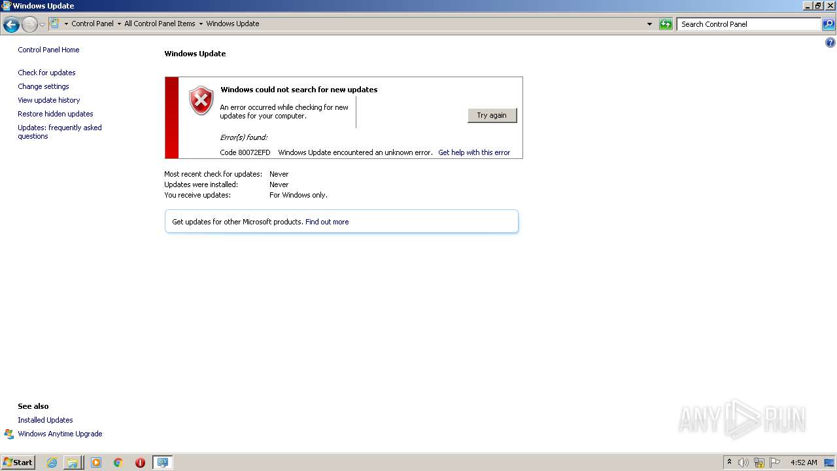Click the Windows Update page heading
Viewport: 837px width, 471px height.
[x=195, y=54]
